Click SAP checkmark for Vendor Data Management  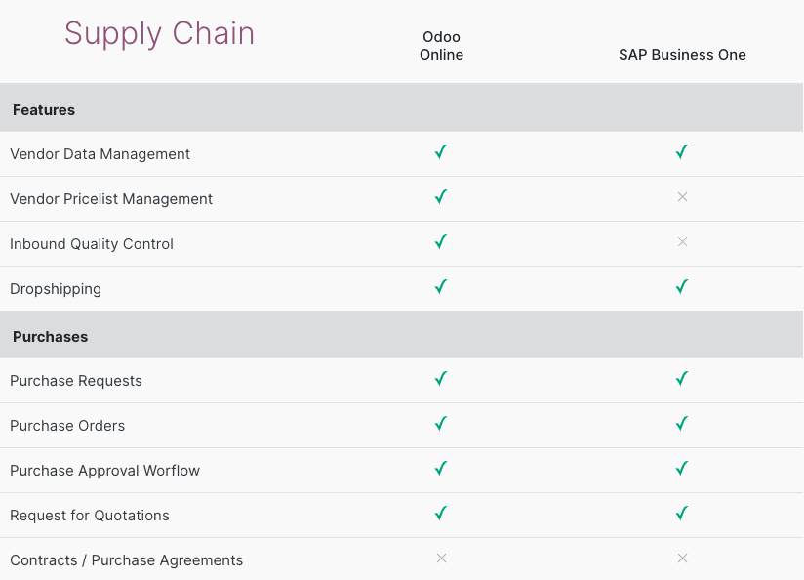point(682,152)
